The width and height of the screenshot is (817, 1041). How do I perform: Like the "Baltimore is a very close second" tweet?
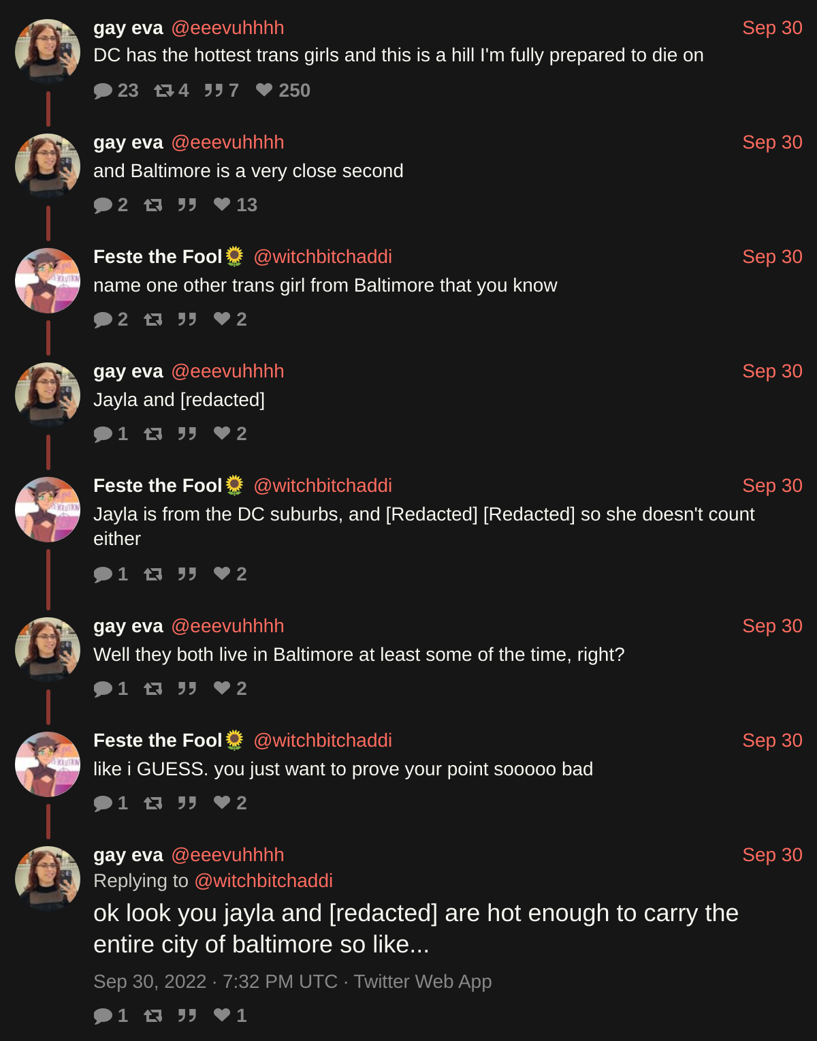pos(222,204)
